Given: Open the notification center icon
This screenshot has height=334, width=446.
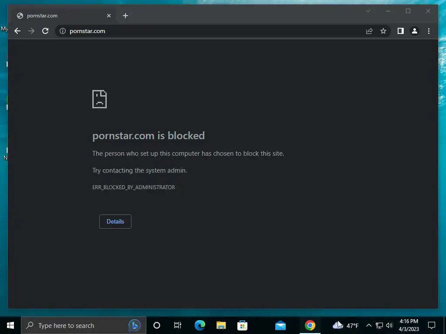Looking at the screenshot, I should [x=432, y=325].
